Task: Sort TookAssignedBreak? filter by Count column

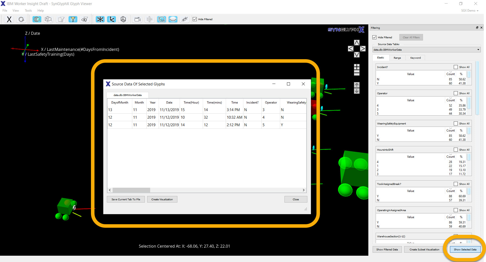Action: point(450,191)
